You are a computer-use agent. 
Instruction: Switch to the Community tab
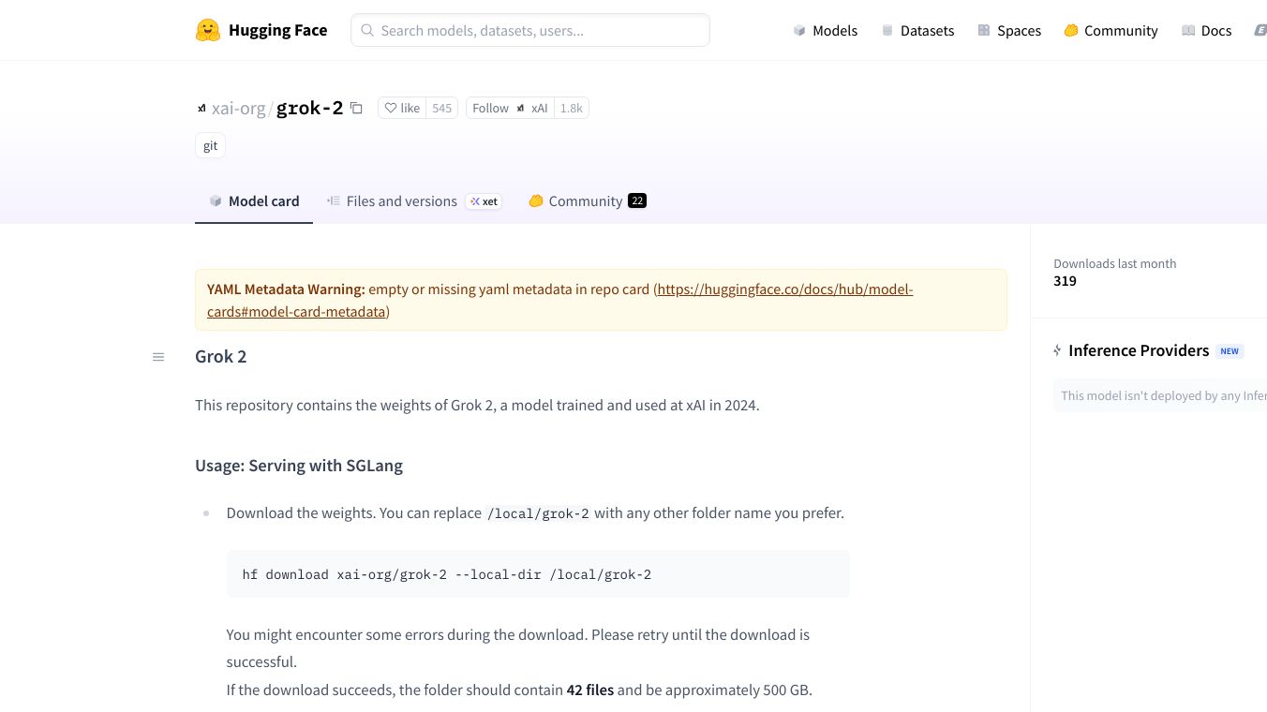pos(585,201)
